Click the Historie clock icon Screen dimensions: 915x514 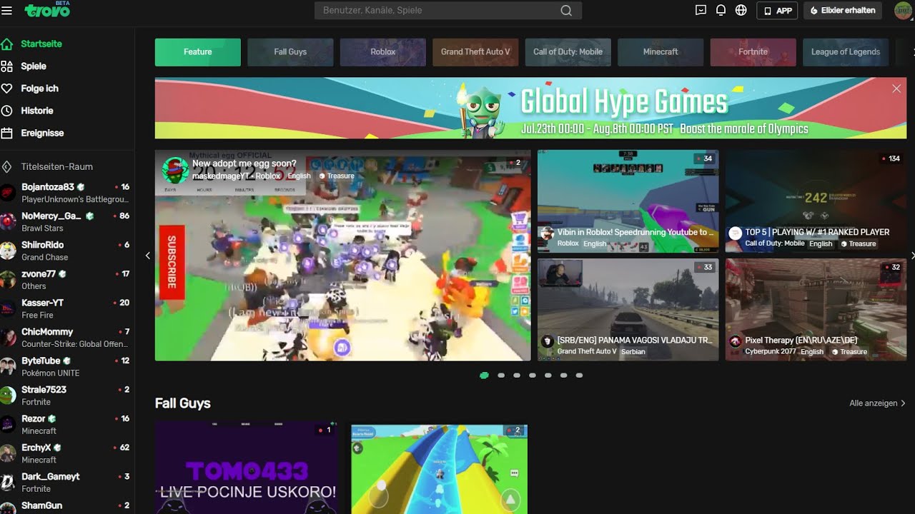(7, 111)
